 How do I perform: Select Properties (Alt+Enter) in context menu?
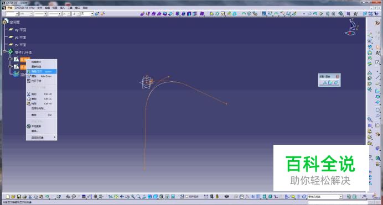42,76
